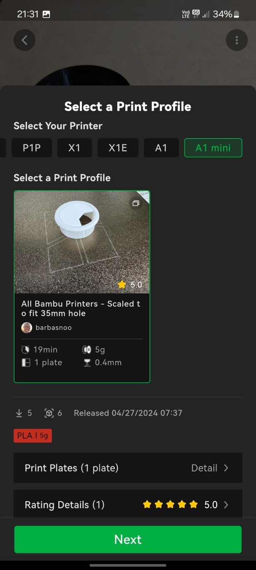Tap the 19min print time icon

point(26,350)
